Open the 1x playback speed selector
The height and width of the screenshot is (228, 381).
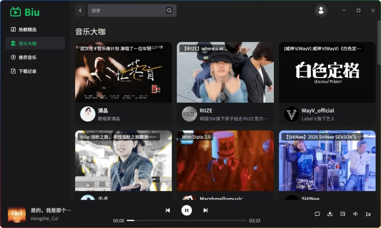pos(368,214)
